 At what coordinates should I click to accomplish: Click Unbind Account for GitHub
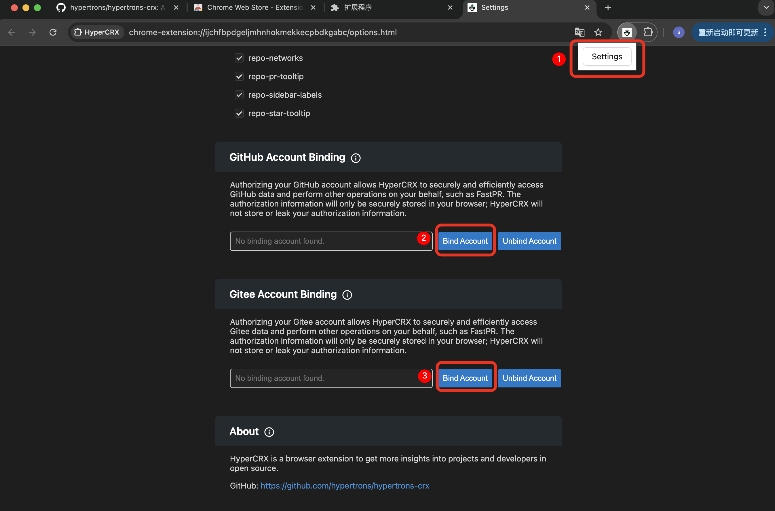point(529,241)
